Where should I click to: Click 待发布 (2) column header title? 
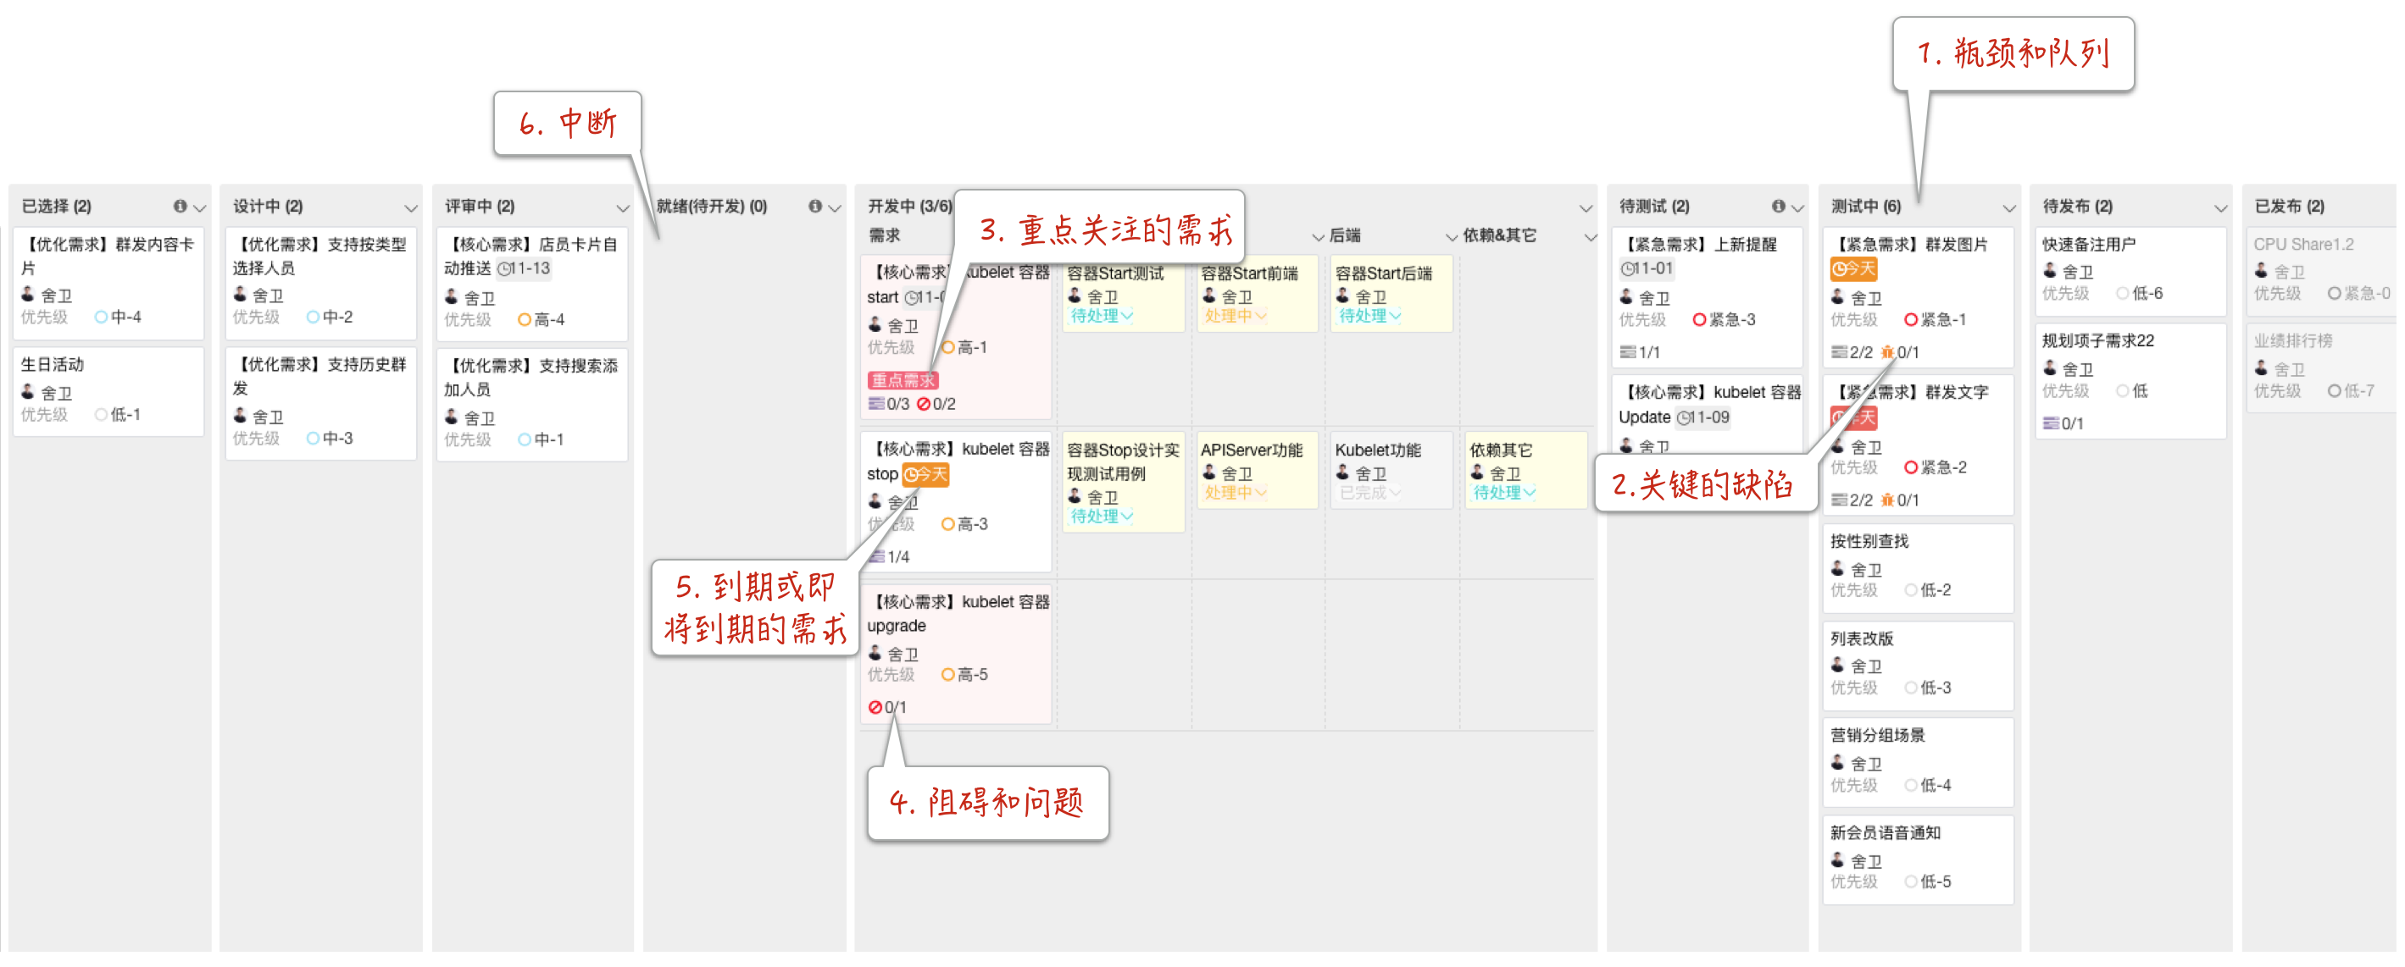coord(2077,206)
